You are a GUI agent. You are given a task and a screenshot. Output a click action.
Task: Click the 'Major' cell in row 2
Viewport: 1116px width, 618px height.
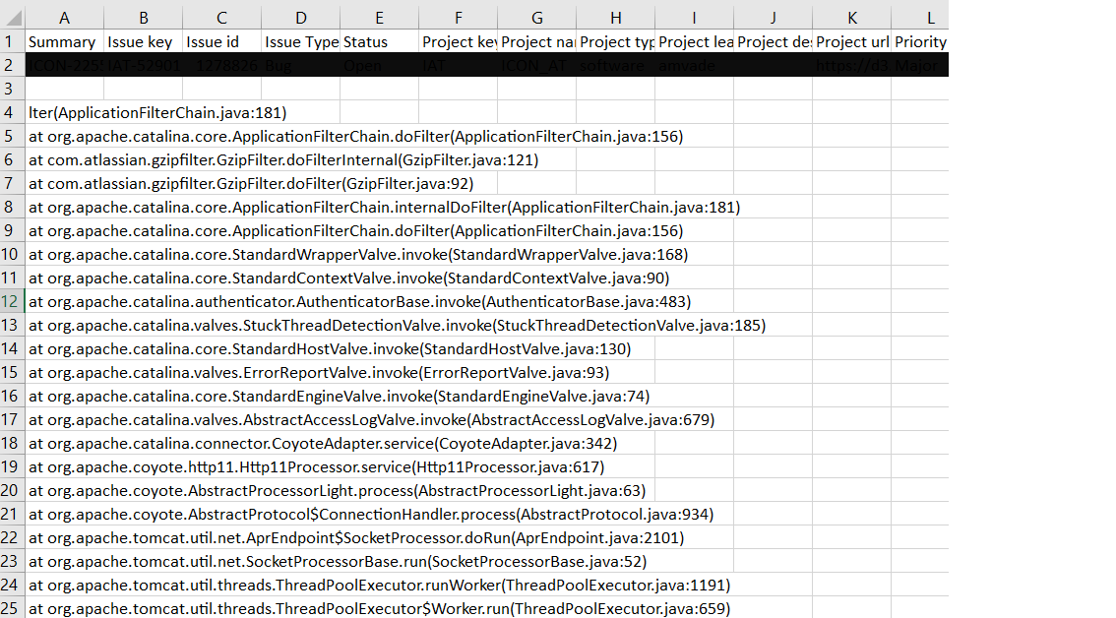pyautogui.click(x=920, y=65)
